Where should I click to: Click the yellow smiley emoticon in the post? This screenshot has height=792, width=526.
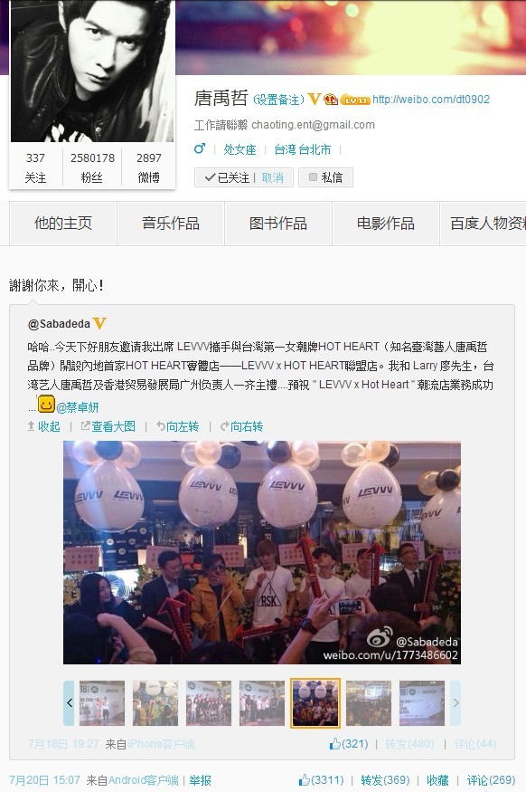pyautogui.click(x=46, y=404)
